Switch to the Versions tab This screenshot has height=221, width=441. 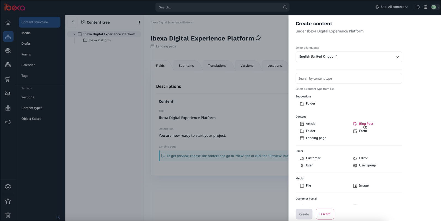tap(246, 66)
